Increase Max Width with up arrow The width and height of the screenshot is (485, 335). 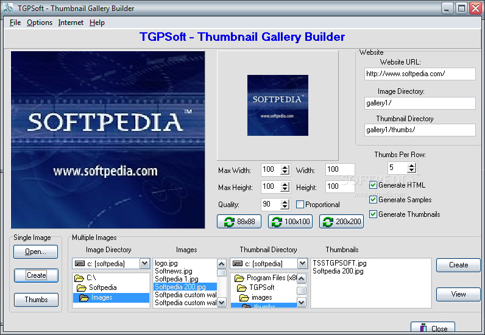tap(285, 167)
